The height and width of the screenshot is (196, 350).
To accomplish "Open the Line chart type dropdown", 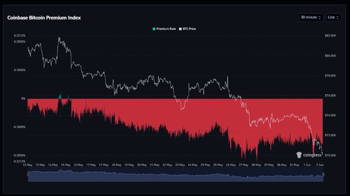I will pyautogui.click(x=334, y=17).
